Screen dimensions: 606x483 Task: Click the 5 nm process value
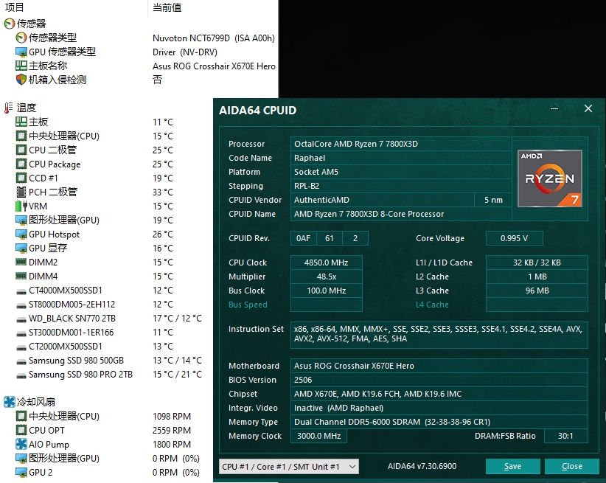(493, 200)
